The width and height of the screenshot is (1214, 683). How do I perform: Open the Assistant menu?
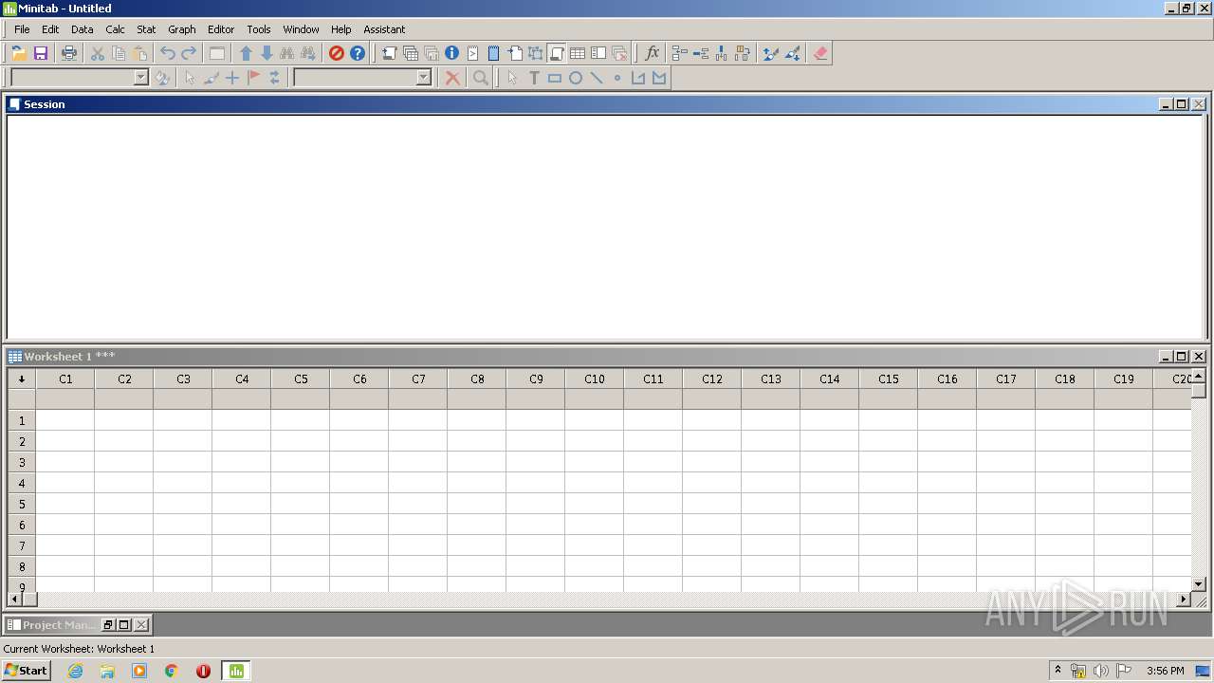384,29
